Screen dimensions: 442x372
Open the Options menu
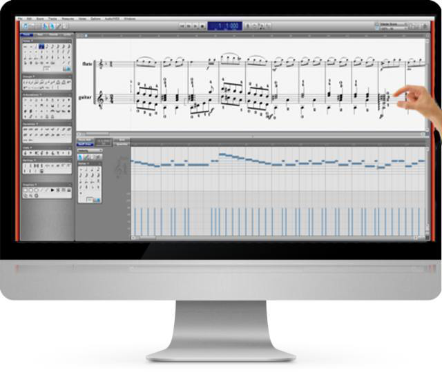coord(95,17)
